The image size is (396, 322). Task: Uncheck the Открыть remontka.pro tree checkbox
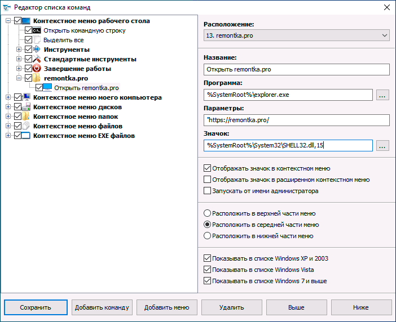(39, 88)
